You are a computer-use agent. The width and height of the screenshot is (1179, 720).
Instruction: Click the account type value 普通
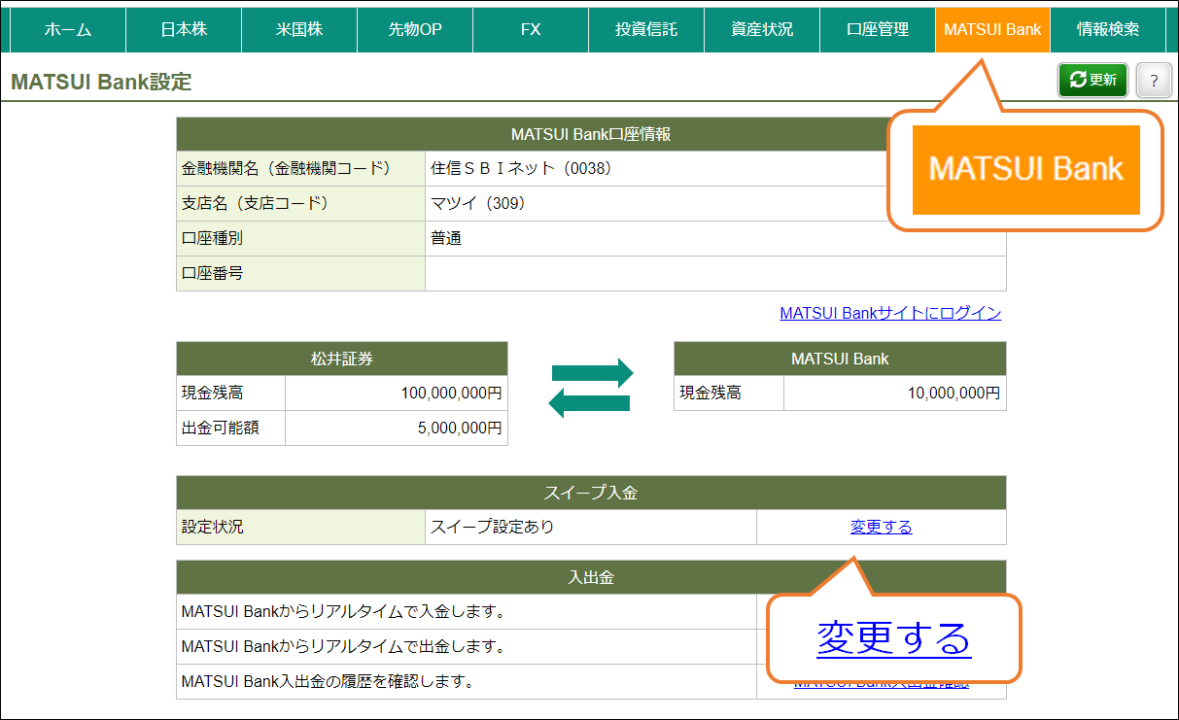[446, 239]
